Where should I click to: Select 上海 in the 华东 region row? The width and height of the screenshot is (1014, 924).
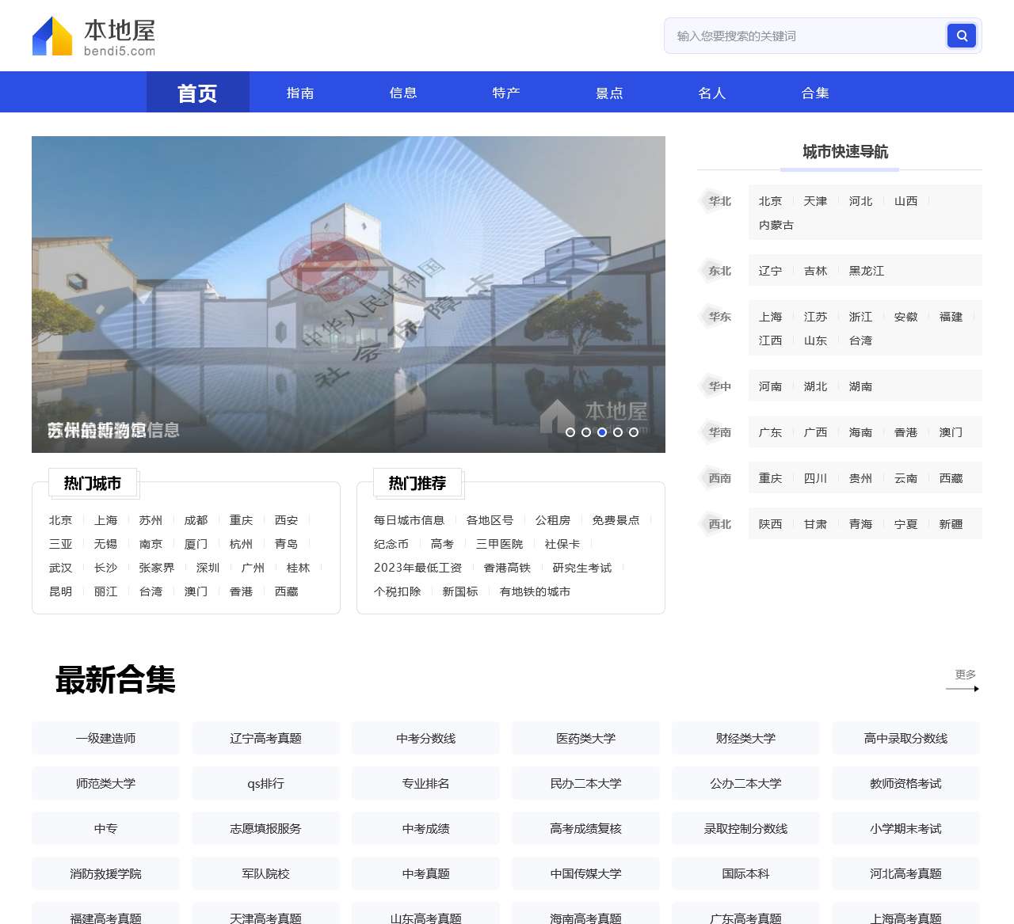coord(770,317)
